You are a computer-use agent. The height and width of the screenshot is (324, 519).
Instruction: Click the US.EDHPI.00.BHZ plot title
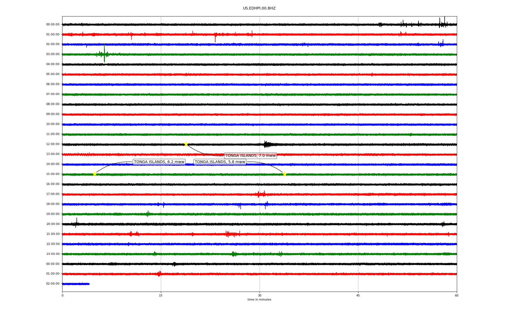coord(259,8)
